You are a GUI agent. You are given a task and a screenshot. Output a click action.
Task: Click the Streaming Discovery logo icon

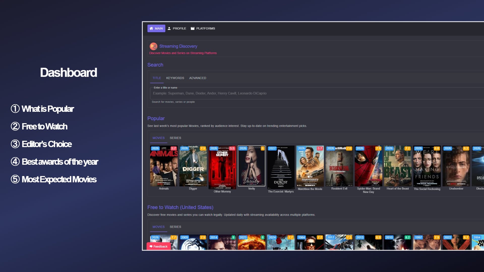click(x=153, y=46)
